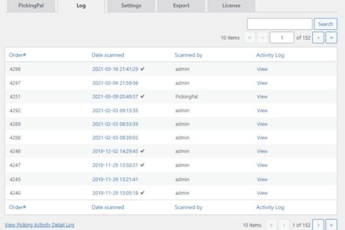Jump to last page via top double-arrow
This screenshot has height=230, width=345.
(331, 38)
